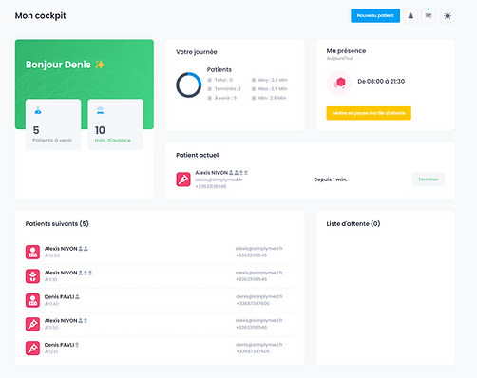
Task: Click the 5 Patients à venir card
Action: point(53,124)
